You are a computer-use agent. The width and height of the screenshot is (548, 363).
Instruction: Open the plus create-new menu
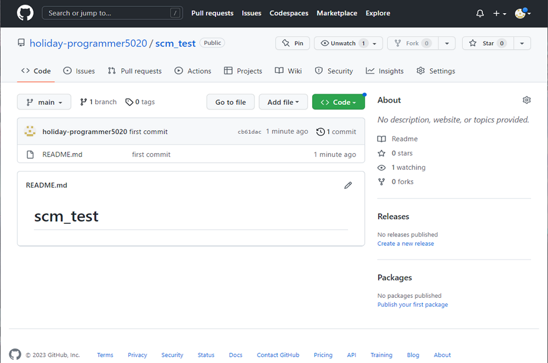tap(499, 14)
